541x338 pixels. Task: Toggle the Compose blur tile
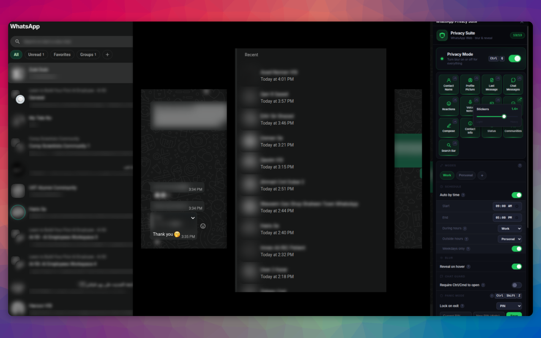click(x=448, y=128)
